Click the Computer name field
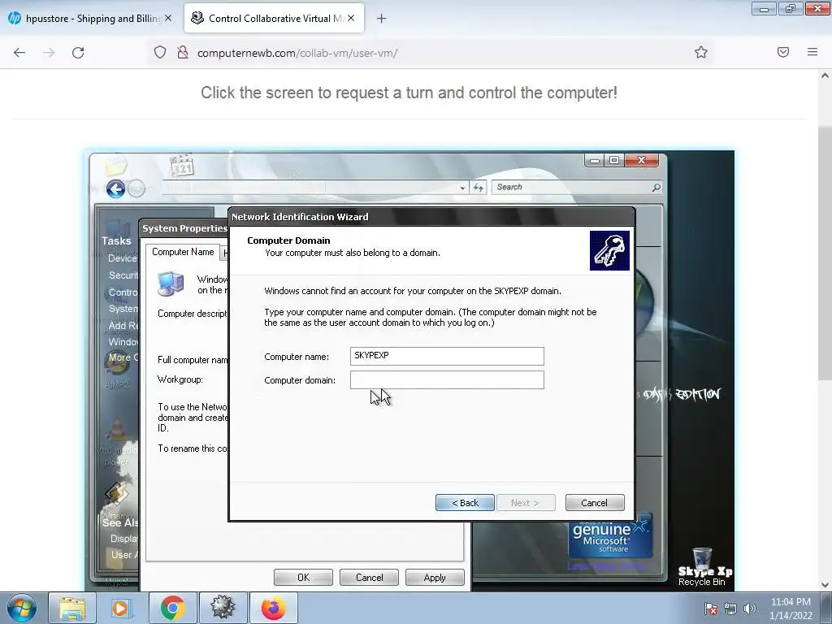 (447, 356)
